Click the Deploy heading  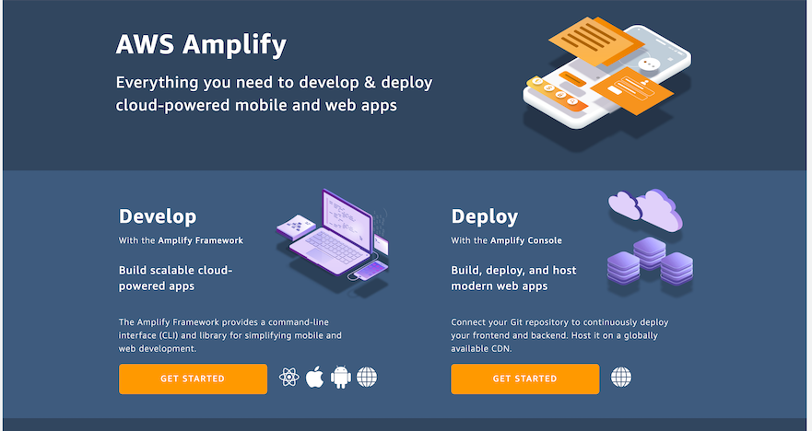tap(484, 216)
